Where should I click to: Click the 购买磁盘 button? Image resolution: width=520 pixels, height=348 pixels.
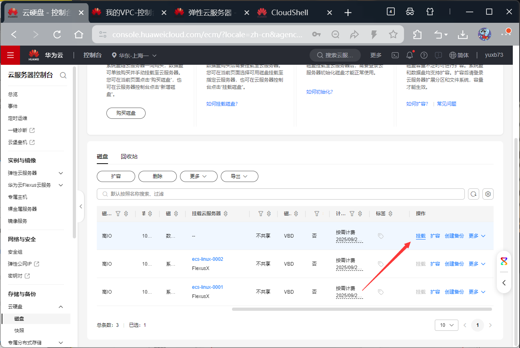(126, 113)
